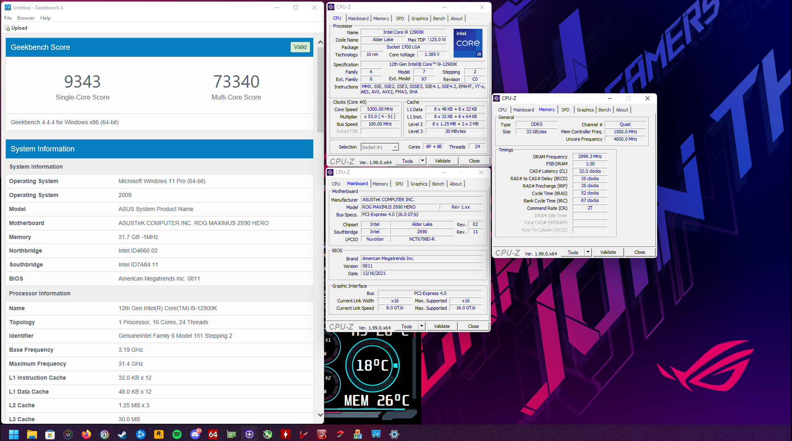Switch to CPU-Z purple chip taskbar icon
This screenshot has height=441, width=792.
coord(249,434)
